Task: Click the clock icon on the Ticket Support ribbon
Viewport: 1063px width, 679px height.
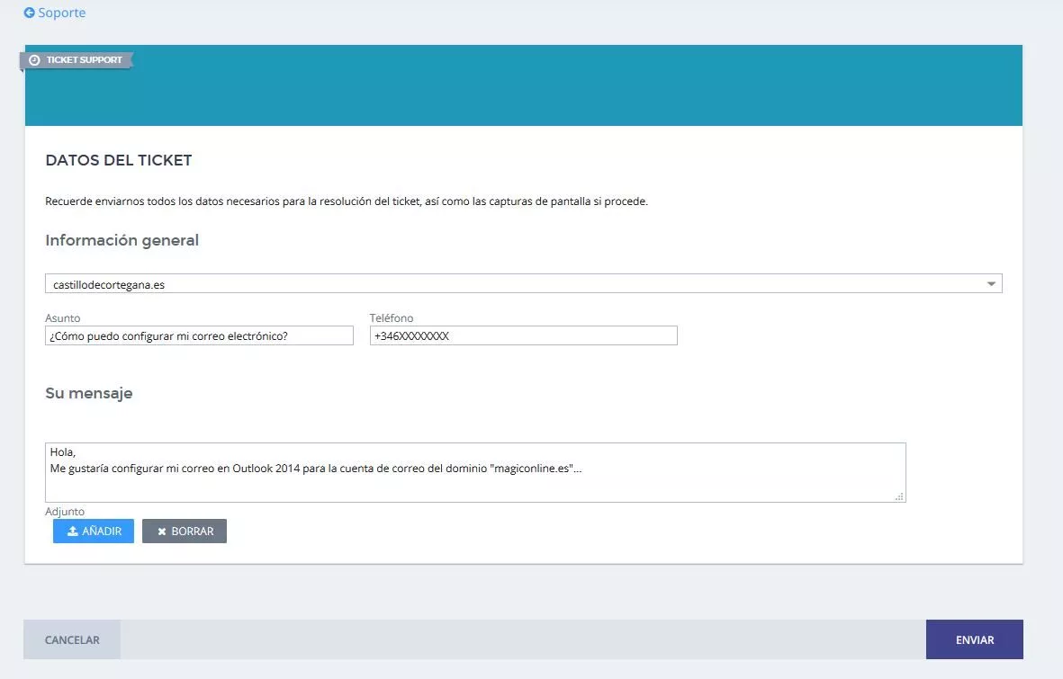Action: pyautogui.click(x=35, y=60)
